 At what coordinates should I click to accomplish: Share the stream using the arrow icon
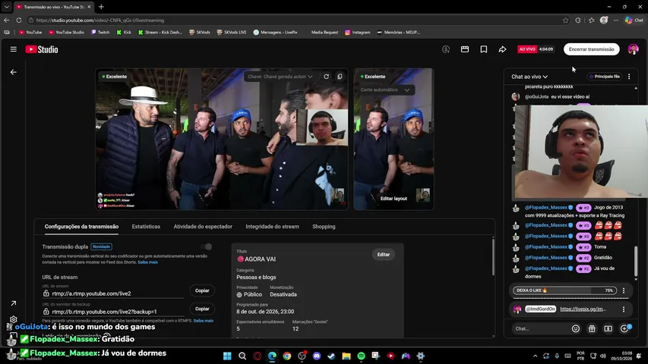point(502,49)
